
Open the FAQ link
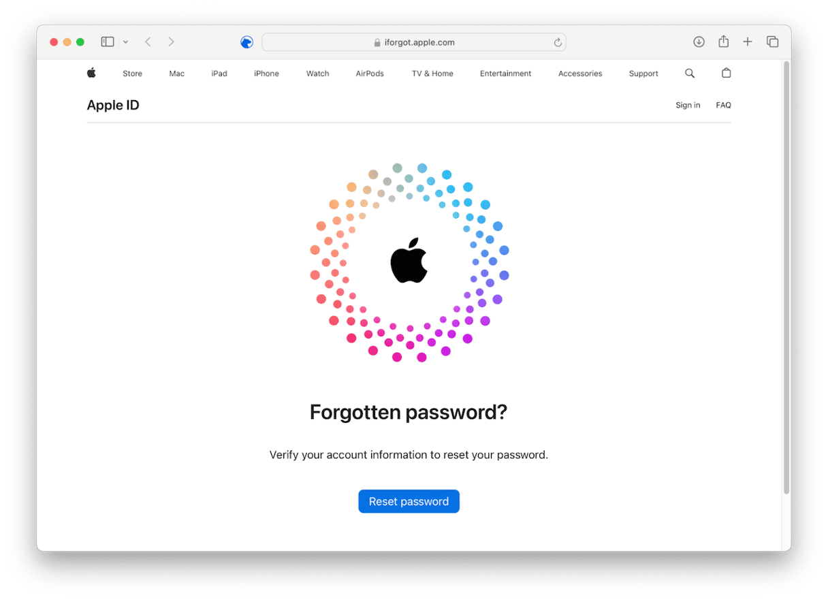[723, 106]
